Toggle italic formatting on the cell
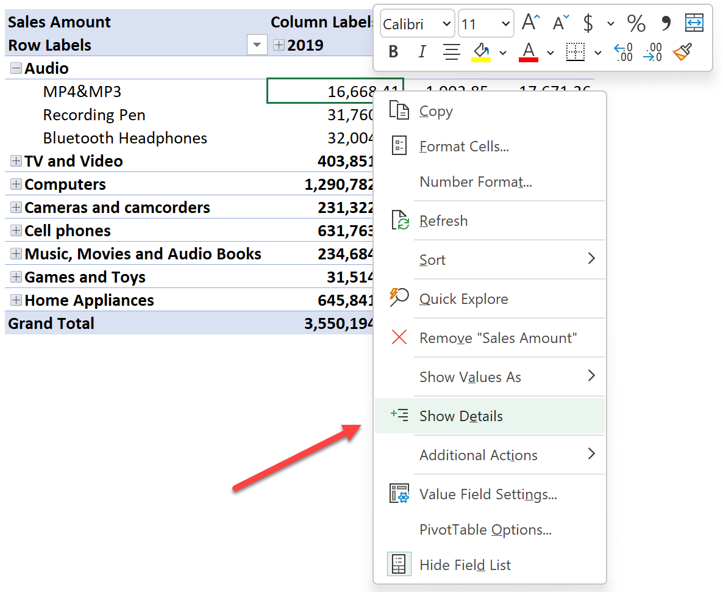The height and width of the screenshot is (592, 723). point(422,52)
